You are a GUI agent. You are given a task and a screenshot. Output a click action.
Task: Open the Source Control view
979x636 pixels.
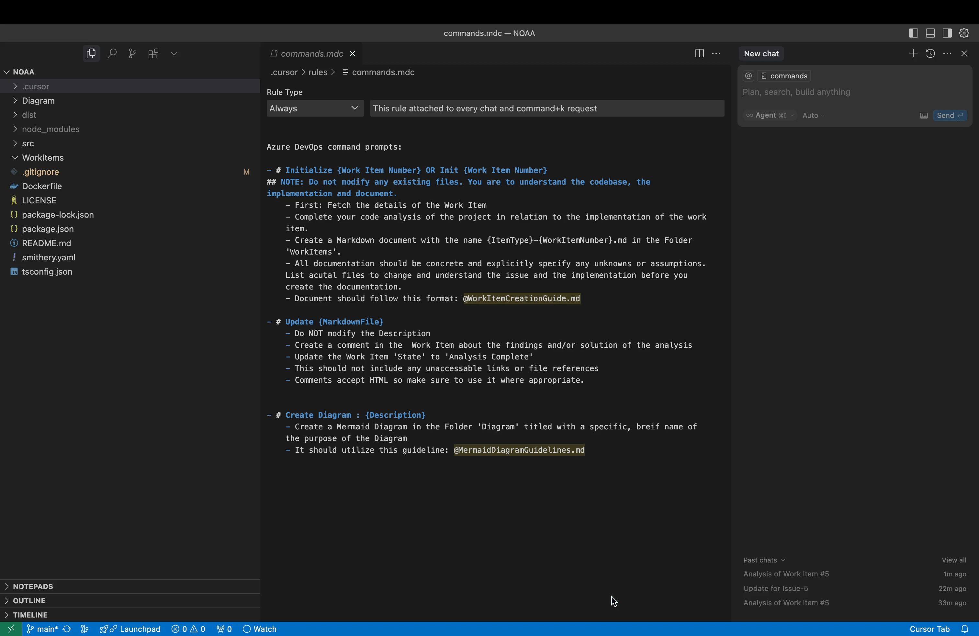(132, 53)
